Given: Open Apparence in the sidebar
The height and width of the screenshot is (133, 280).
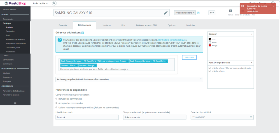Looking at the screenshot, I should coord(7,77).
